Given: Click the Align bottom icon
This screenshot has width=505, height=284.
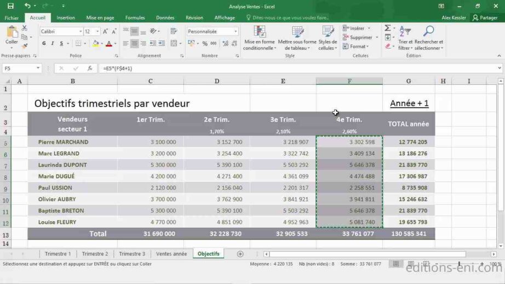Looking at the screenshot, I should [144, 31].
